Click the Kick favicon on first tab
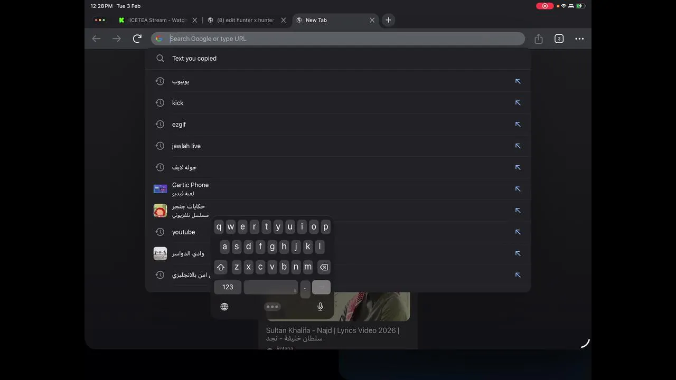This screenshot has width=676, height=380. 121,20
